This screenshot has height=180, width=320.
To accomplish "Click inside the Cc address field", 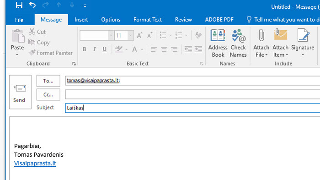I will [x=192, y=94].
